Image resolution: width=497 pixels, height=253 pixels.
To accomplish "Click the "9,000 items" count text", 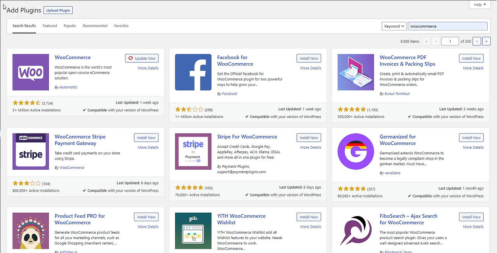I will (410, 42).
